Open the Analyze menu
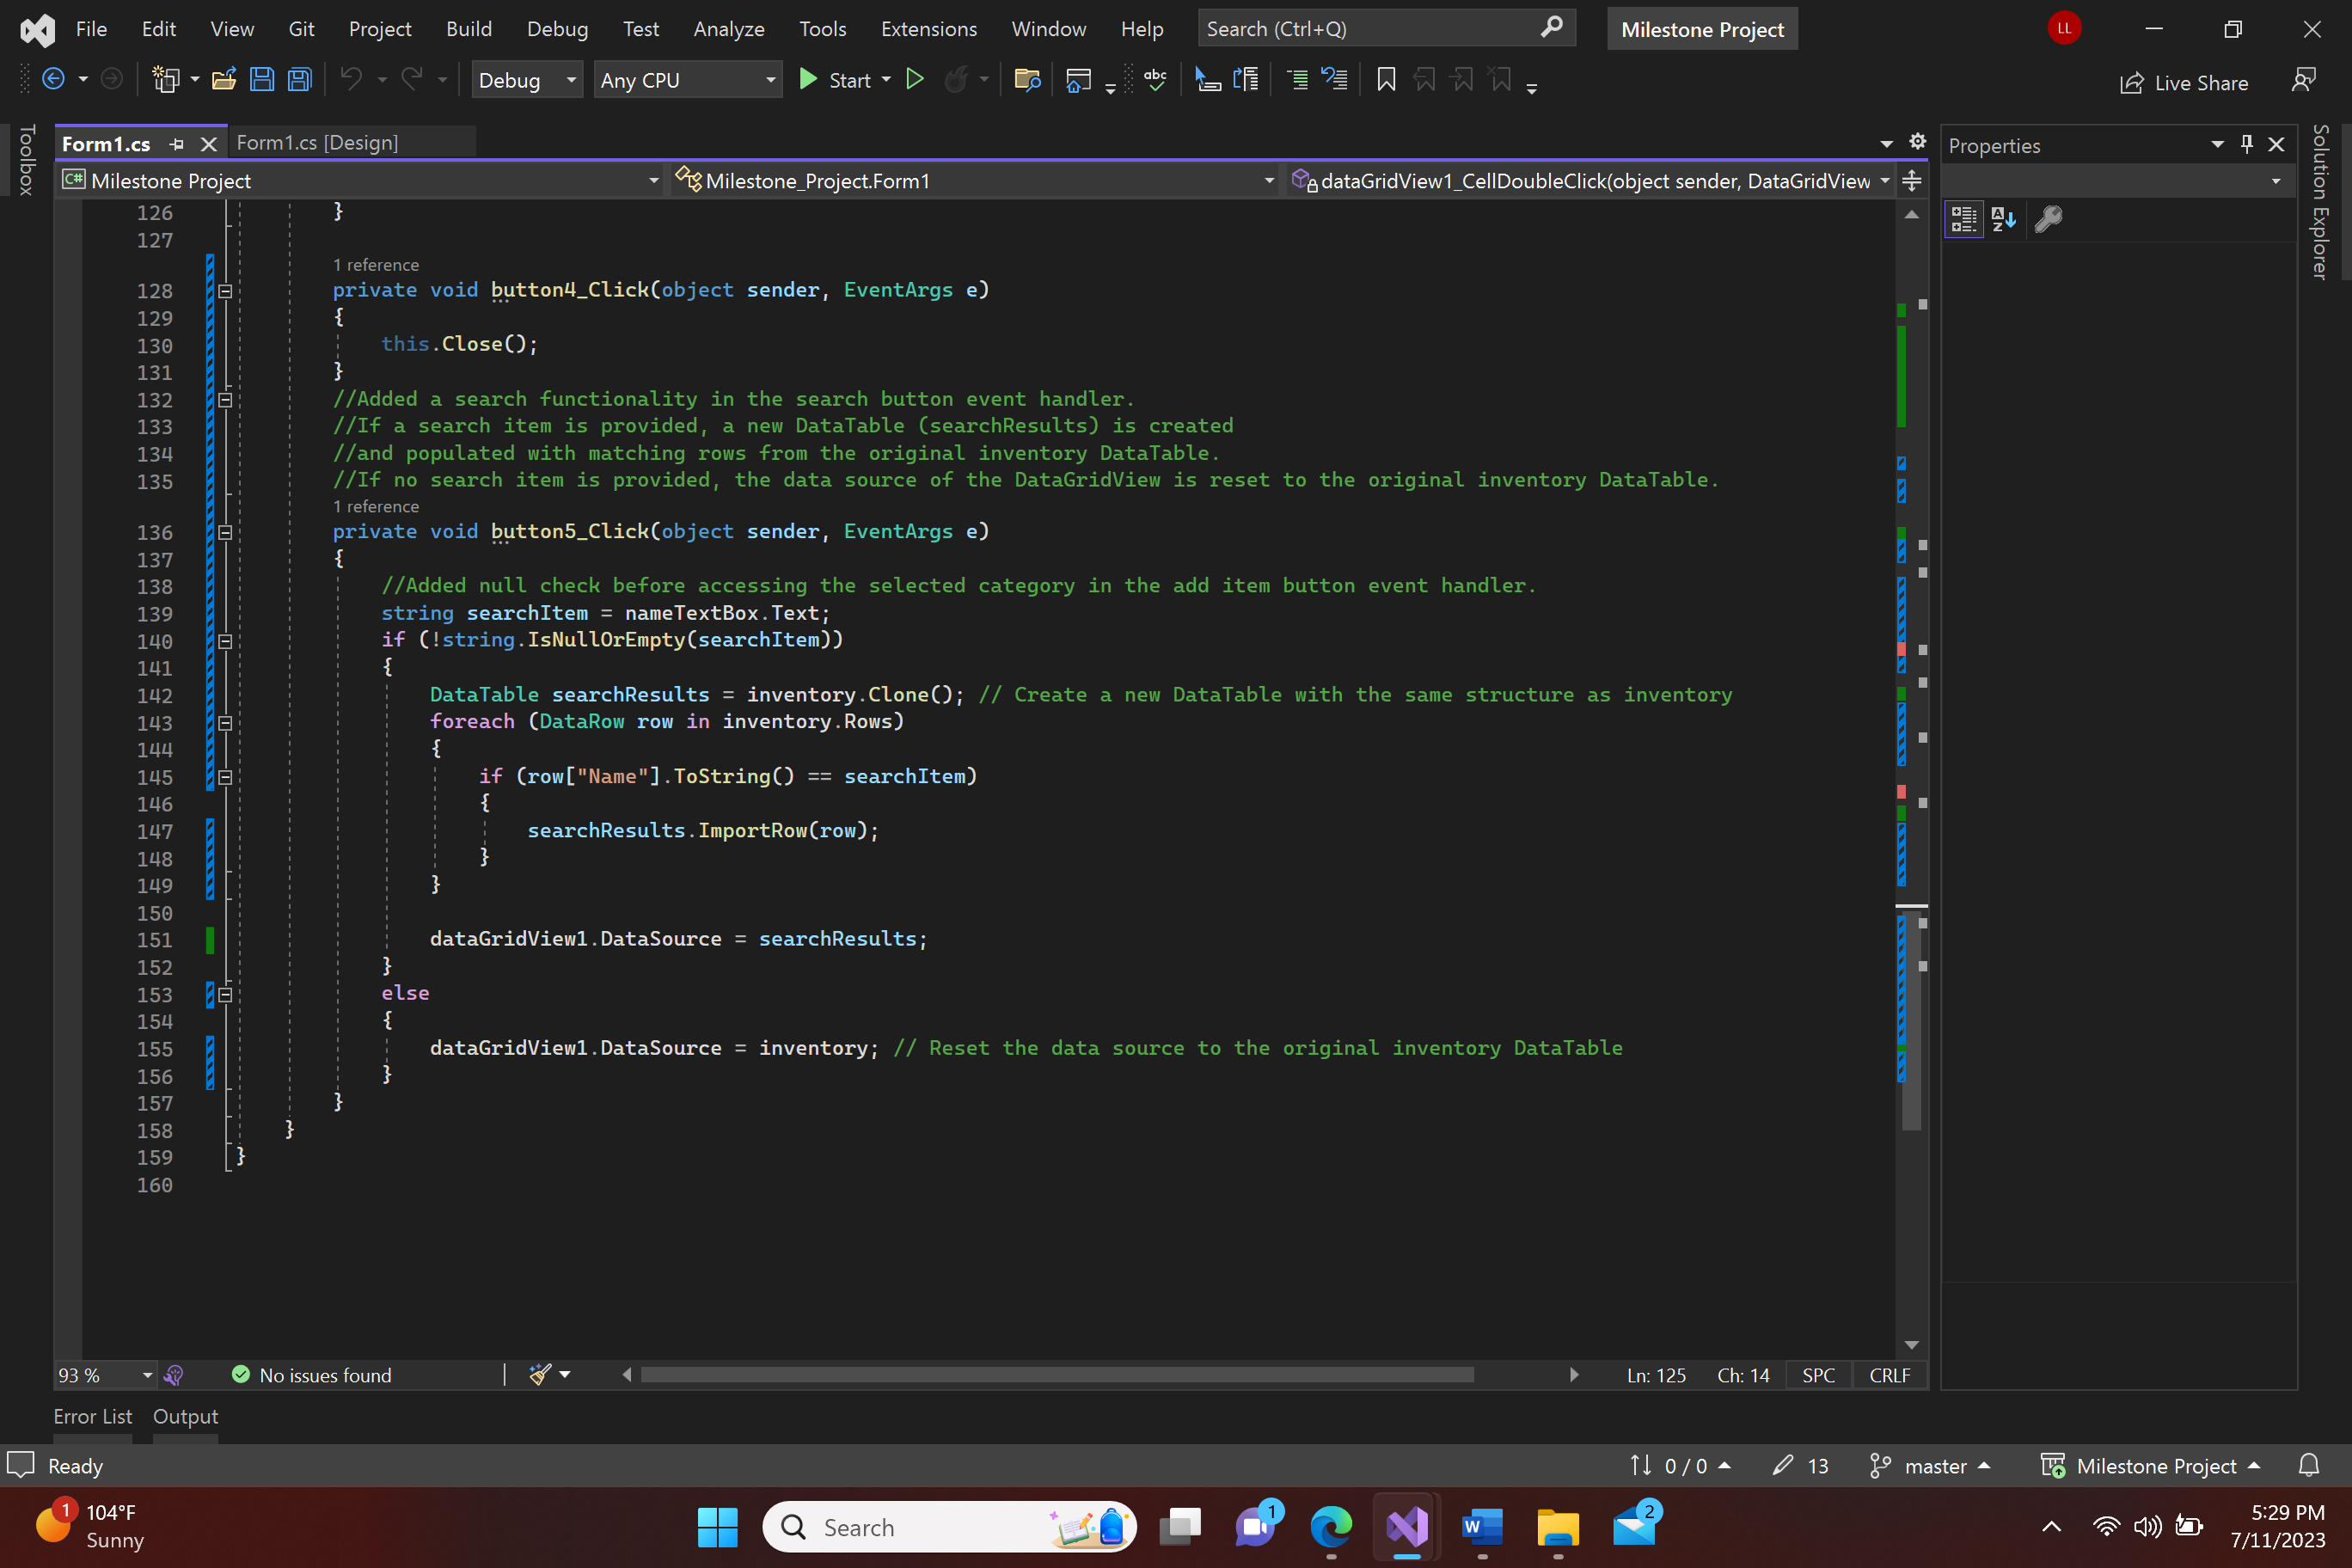Viewport: 2352px width, 1568px height. (729, 29)
